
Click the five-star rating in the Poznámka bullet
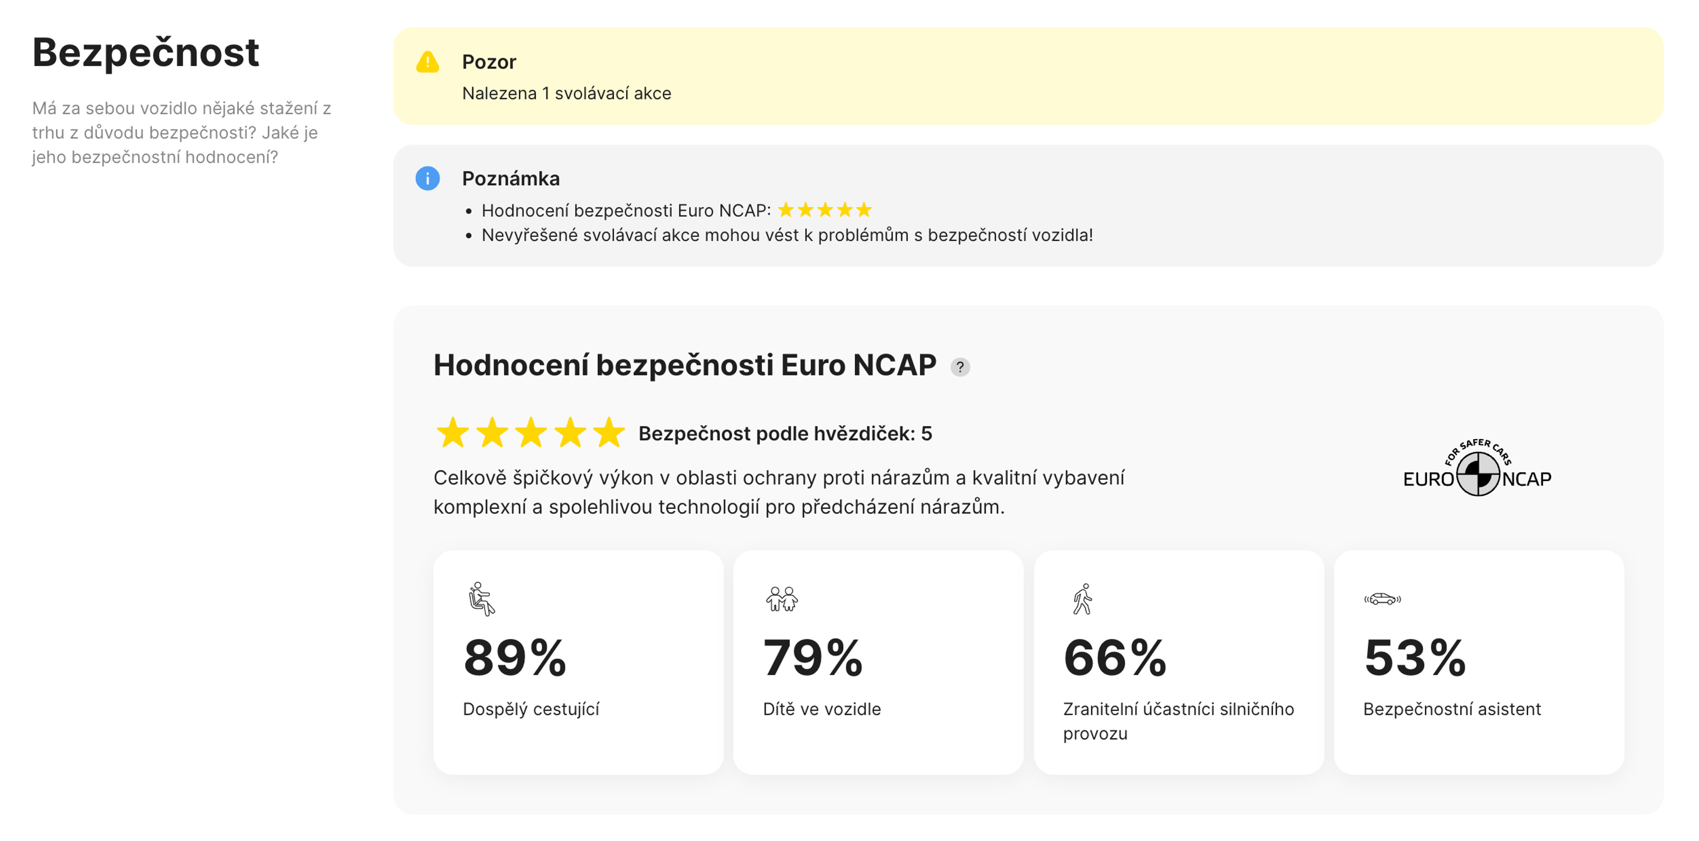(824, 209)
